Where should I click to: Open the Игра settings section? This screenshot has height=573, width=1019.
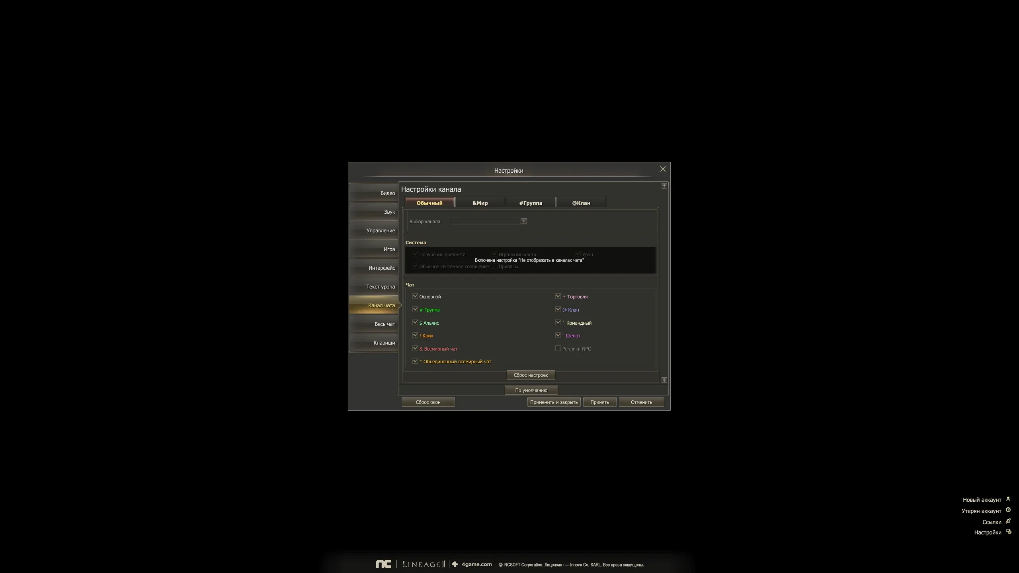(x=374, y=249)
